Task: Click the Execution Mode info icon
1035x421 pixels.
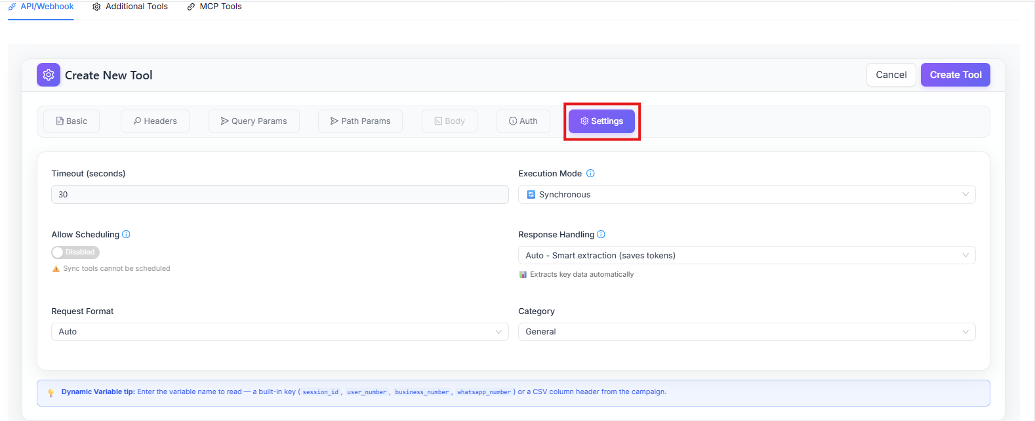Action: tap(590, 174)
